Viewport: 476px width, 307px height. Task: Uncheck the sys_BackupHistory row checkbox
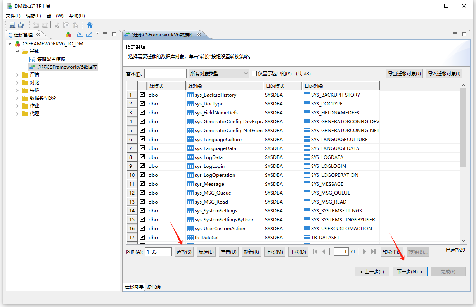click(x=142, y=94)
